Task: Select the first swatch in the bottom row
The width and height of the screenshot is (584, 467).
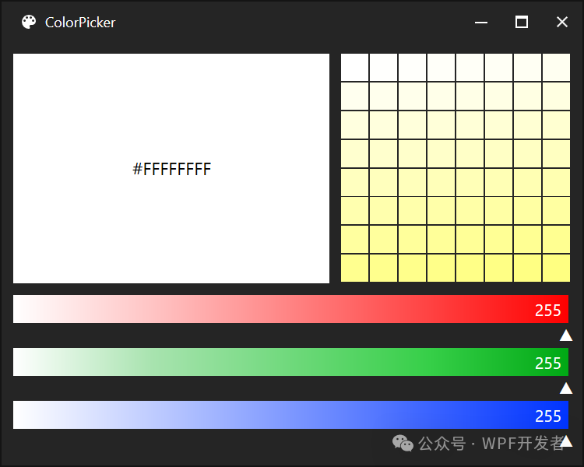Action: pos(354,268)
